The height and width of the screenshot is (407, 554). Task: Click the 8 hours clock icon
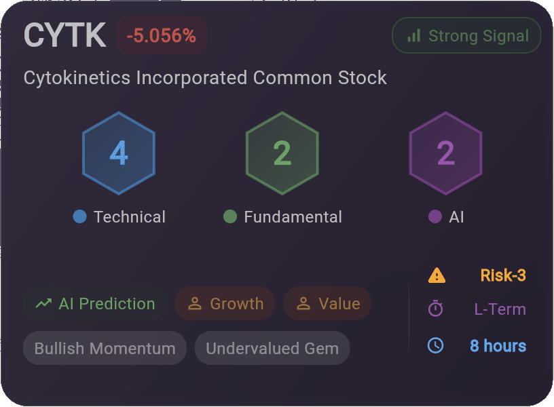(x=435, y=345)
